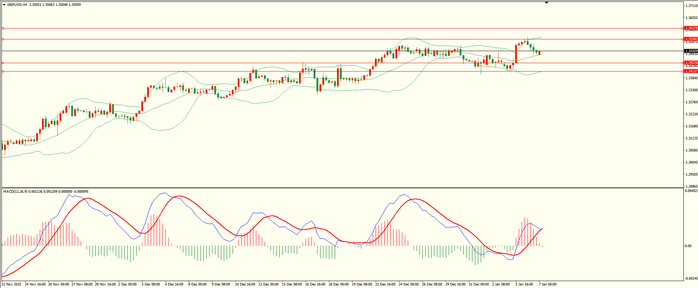Click the 0.00 level on MACD scale

pyautogui.click(x=688, y=246)
